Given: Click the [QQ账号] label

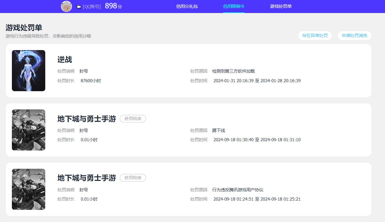Looking at the screenshot, I should coord(92,7).
